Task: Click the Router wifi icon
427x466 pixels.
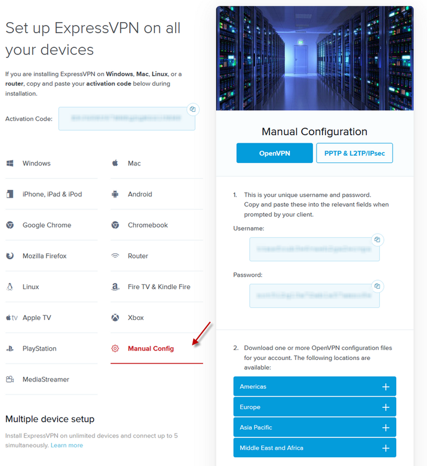Action: 115,256
